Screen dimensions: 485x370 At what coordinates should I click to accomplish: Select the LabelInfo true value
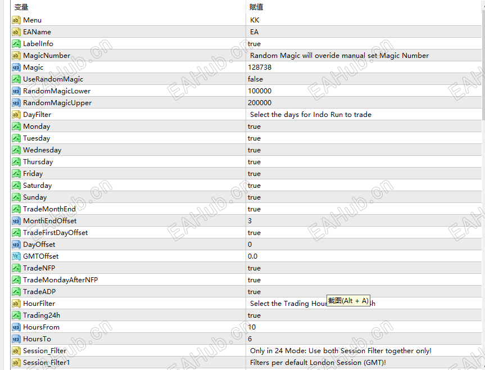[x=254, y=44]
